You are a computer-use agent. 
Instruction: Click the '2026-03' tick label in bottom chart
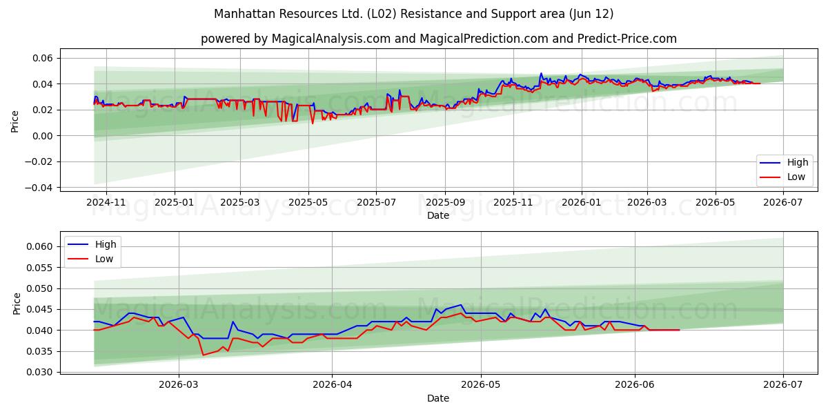click(x=179, y=386)
